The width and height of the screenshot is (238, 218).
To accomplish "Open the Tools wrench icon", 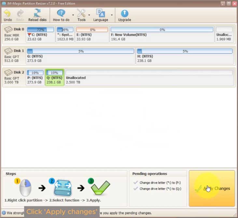I will coord(81,13).
